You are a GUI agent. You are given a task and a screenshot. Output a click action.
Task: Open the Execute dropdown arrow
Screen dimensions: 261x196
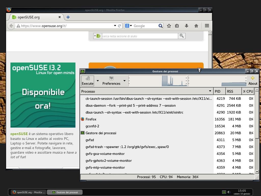[98, 81]
